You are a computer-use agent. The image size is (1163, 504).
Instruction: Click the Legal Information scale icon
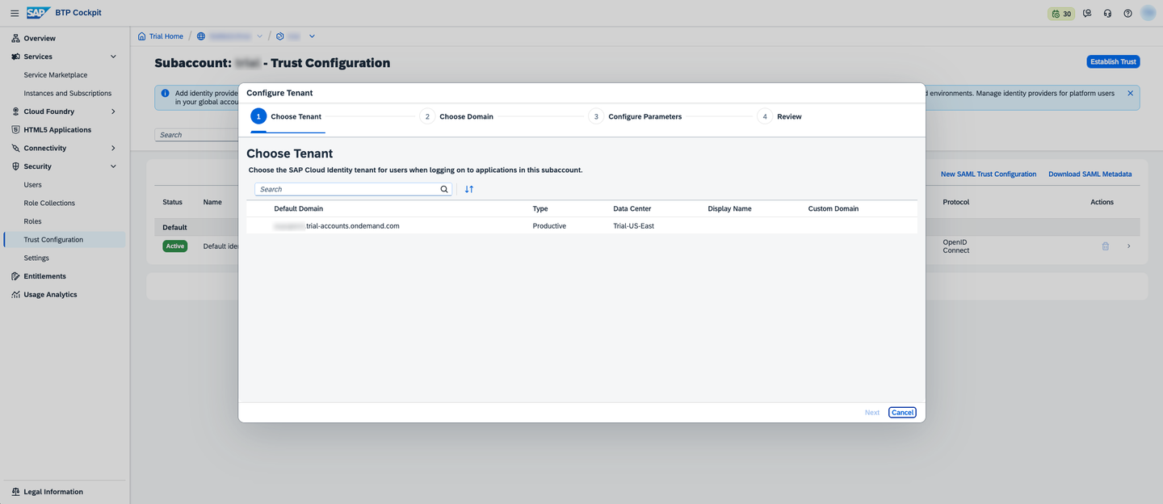point(16,492)
